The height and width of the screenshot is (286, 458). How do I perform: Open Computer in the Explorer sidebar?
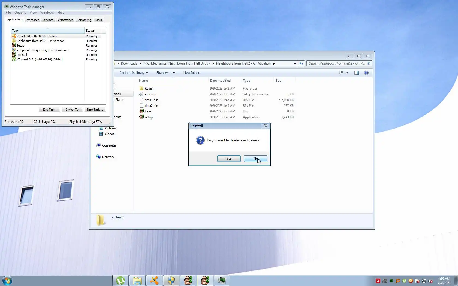(106, 145)
